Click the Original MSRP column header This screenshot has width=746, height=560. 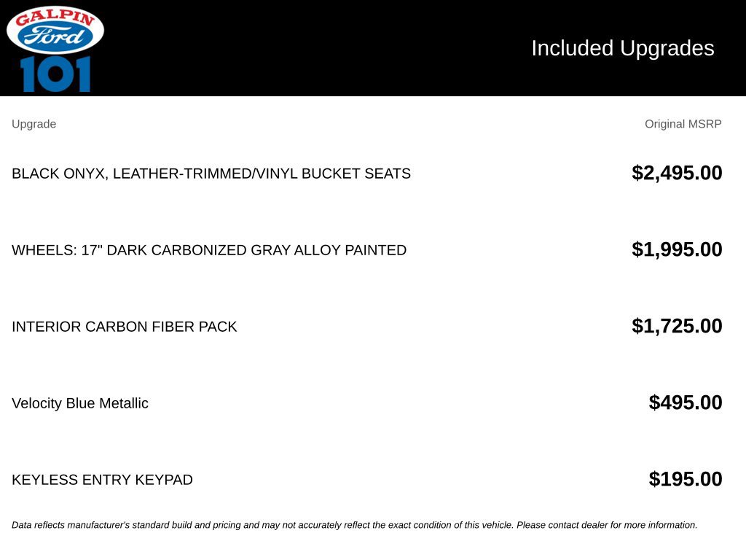(x=683, y=124)
